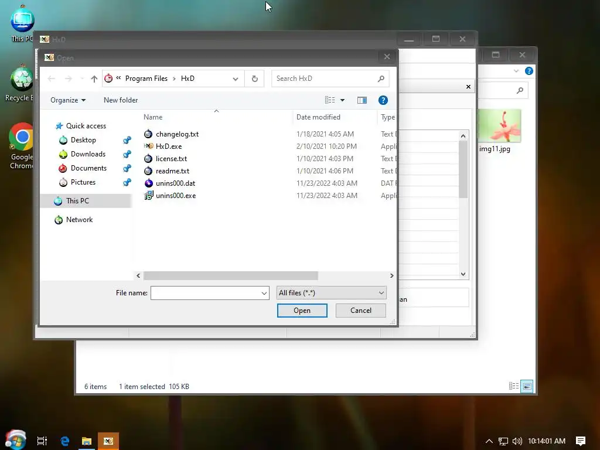
Task: Change view with the view icon
Action: click(x=330, y=100)
